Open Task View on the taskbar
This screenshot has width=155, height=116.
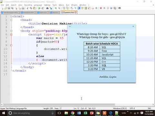[x=59, y=113]
